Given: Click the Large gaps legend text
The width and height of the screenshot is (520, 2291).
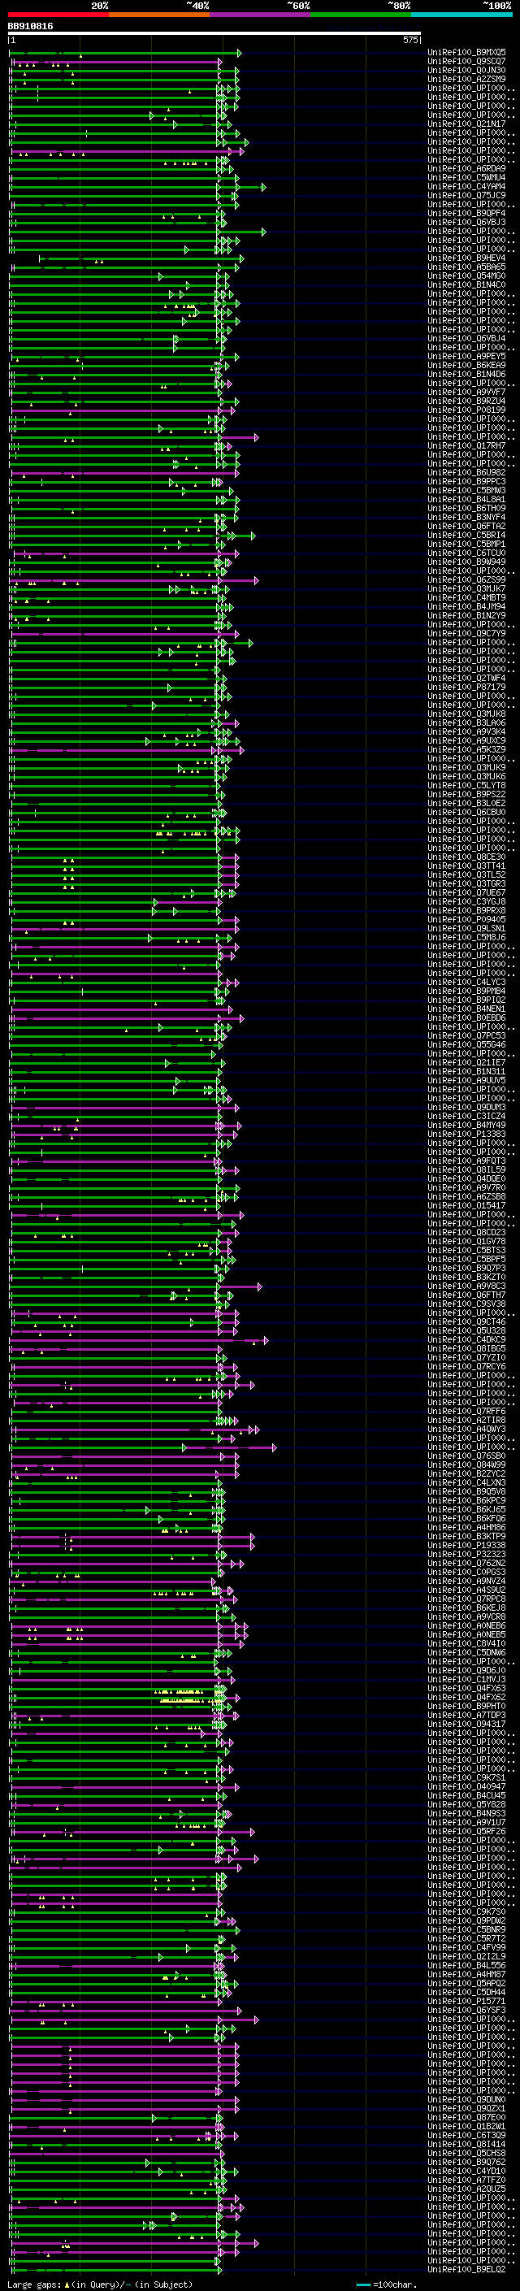Looking at the screenshot, I should click(100, 2284).
